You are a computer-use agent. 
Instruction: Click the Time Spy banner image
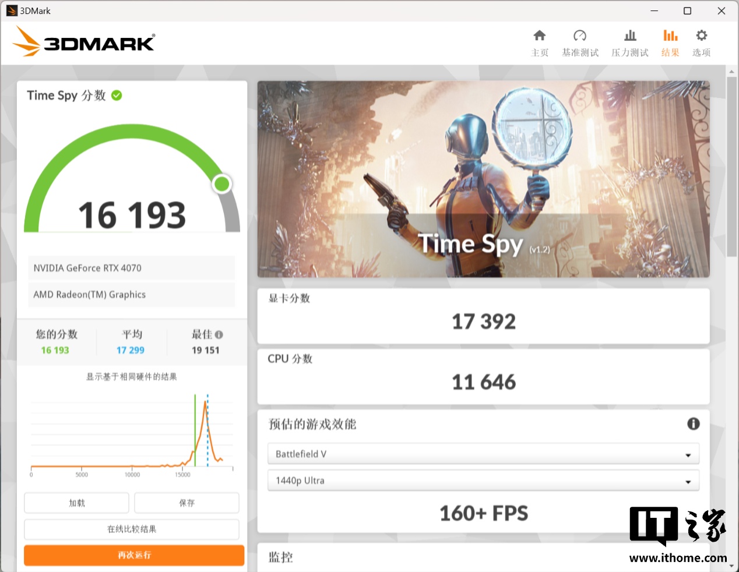click(x=483, y=179)
